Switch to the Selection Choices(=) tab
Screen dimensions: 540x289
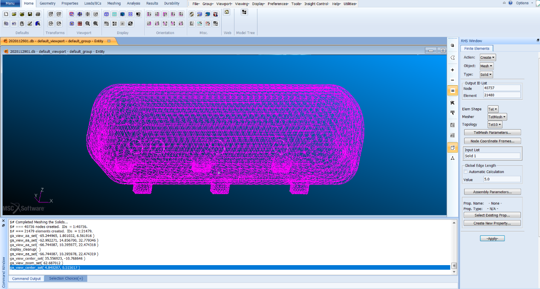pyautogui.click(x=66, y=278)
